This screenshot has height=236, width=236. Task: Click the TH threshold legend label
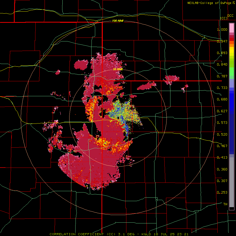pos(225,204)
